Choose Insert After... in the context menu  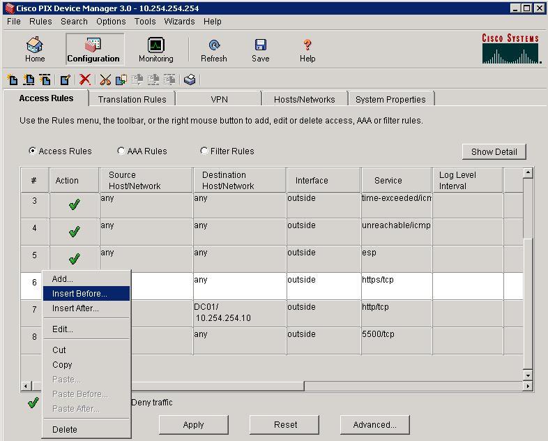86,308
